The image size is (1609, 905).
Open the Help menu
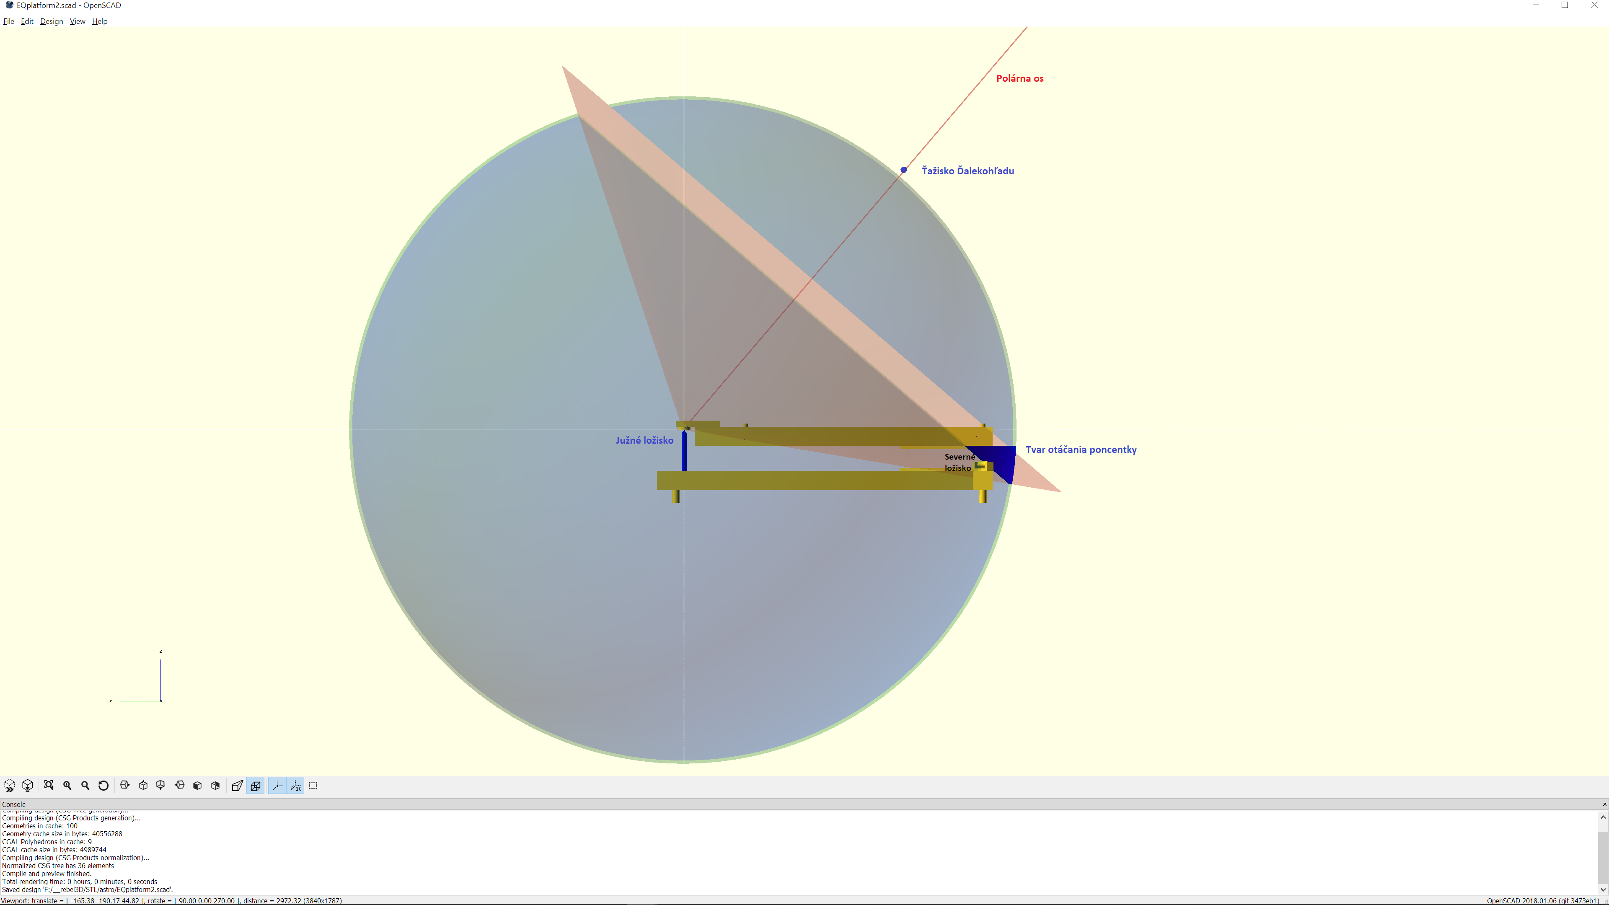100,21
